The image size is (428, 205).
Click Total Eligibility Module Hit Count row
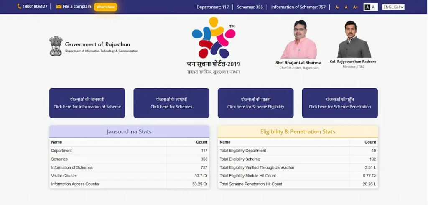[298, 176]
